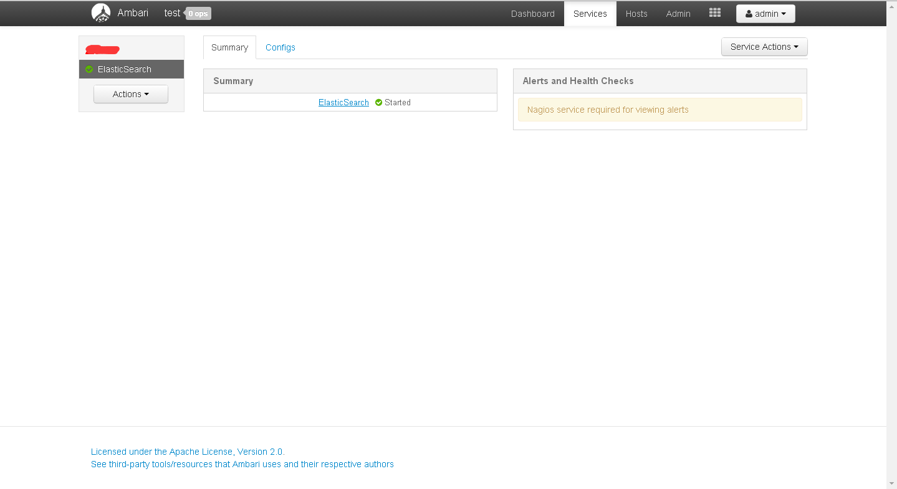Select the Services menu item
The height and width of the screenshot is (489, 897).
[x=590, y=14]
